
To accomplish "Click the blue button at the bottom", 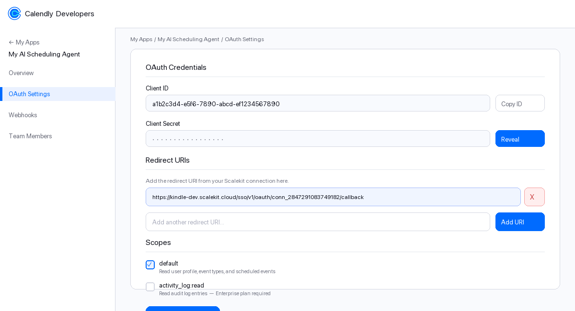I will coord(183,310).
